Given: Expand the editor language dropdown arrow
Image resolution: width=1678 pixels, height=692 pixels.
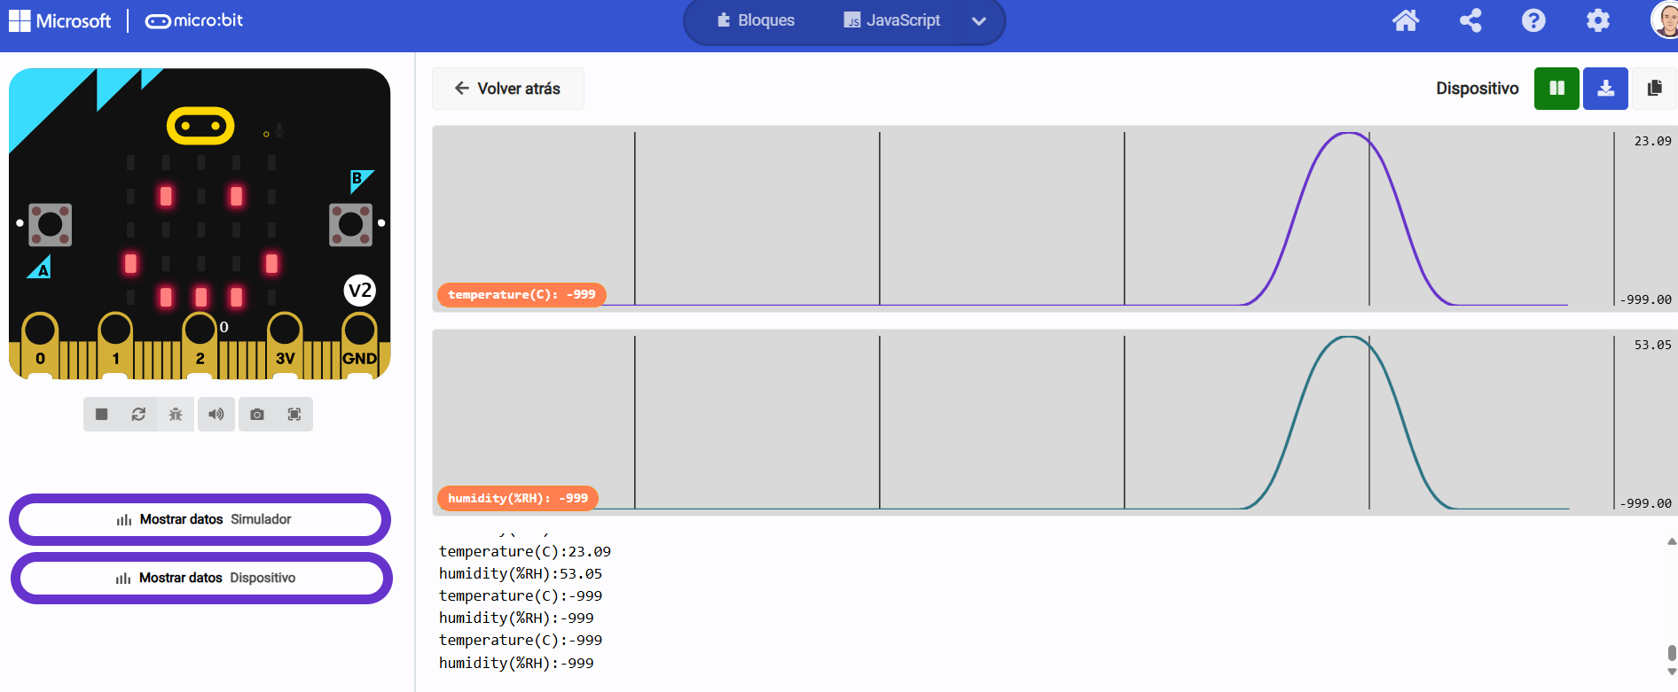Looking at the screenshot, I should 978,21.
